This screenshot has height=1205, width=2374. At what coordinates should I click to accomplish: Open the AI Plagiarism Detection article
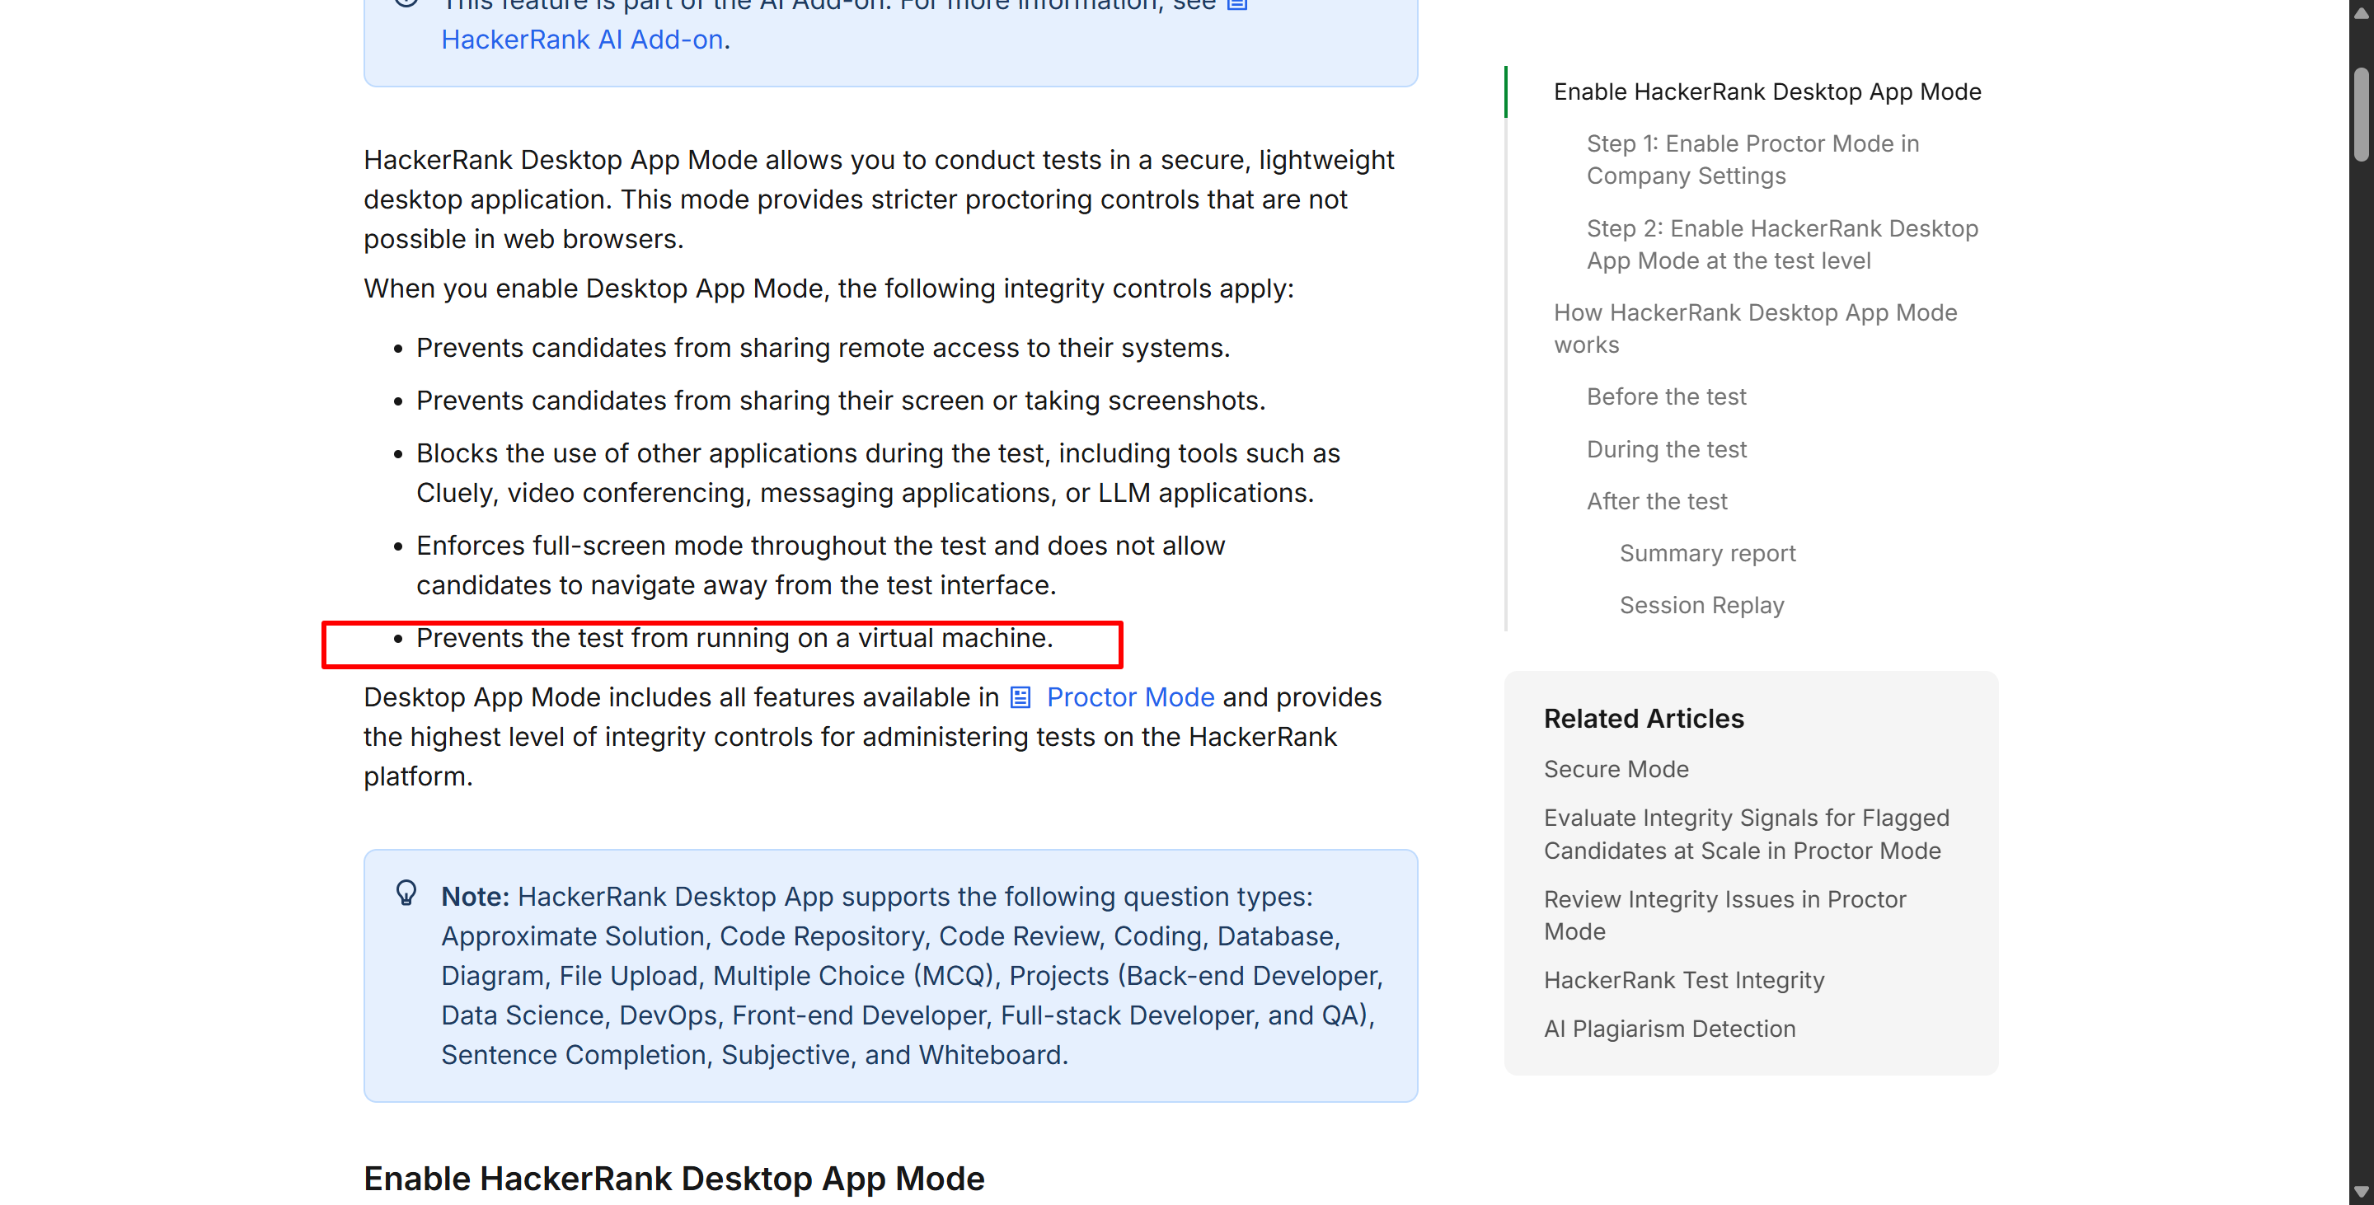tap(1669, 1029)
